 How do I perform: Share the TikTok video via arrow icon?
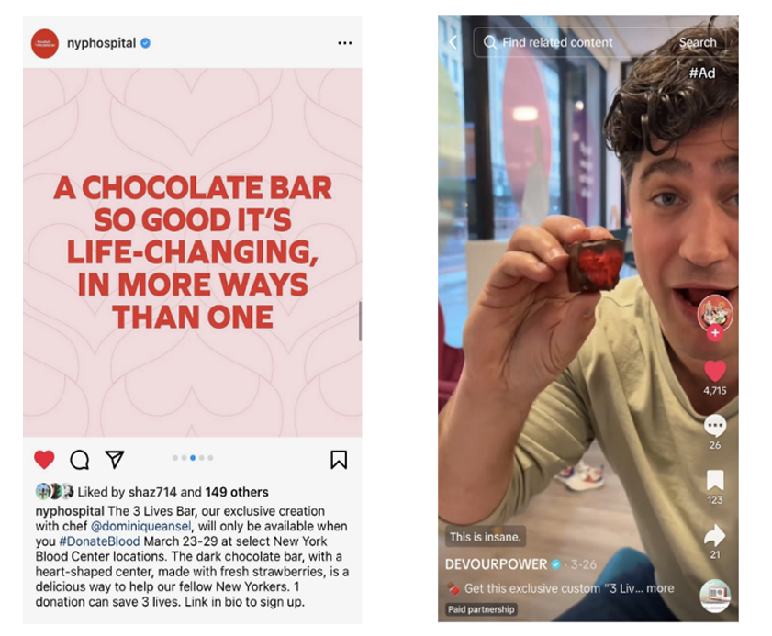click(715, 536)
